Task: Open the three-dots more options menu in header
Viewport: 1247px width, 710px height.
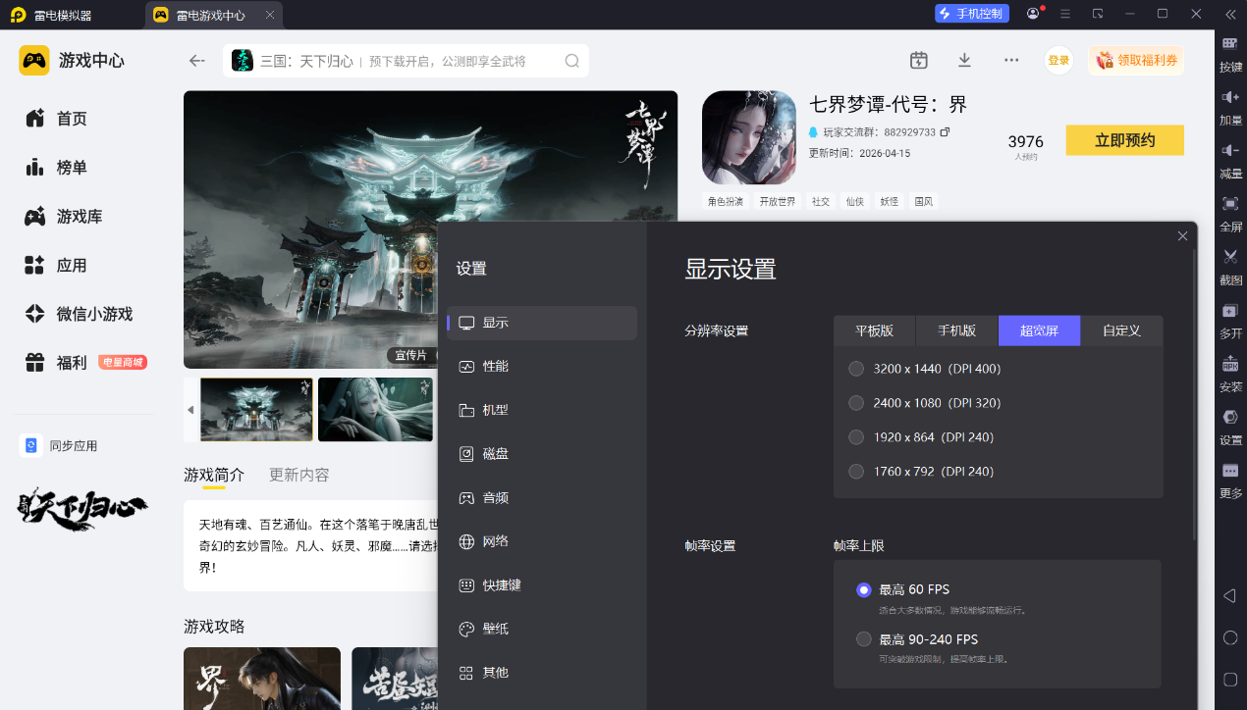Action: tap(1011, 60)
